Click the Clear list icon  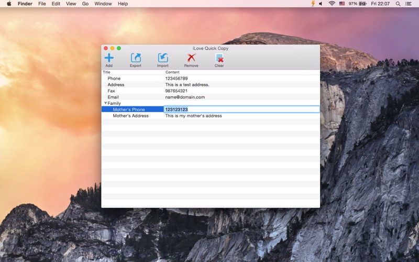[219, 58]
